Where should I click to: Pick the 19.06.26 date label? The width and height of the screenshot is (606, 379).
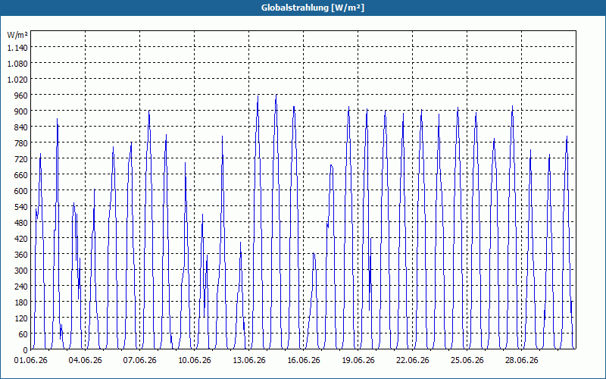point(358,361)
